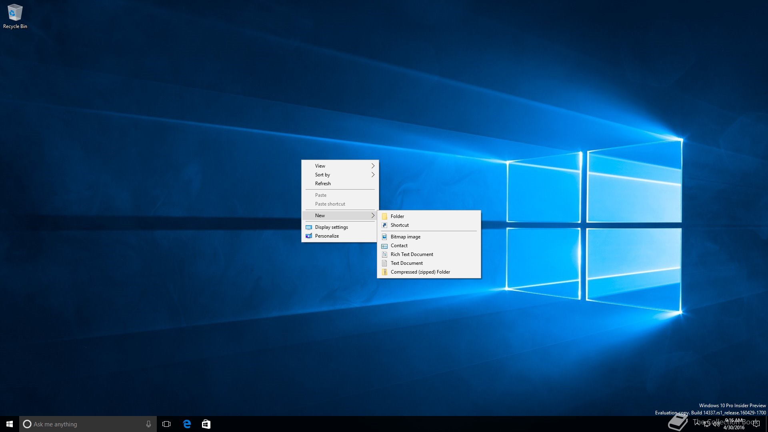
Task: Click the Ask me anything search box
Action: tap(88, 424)
